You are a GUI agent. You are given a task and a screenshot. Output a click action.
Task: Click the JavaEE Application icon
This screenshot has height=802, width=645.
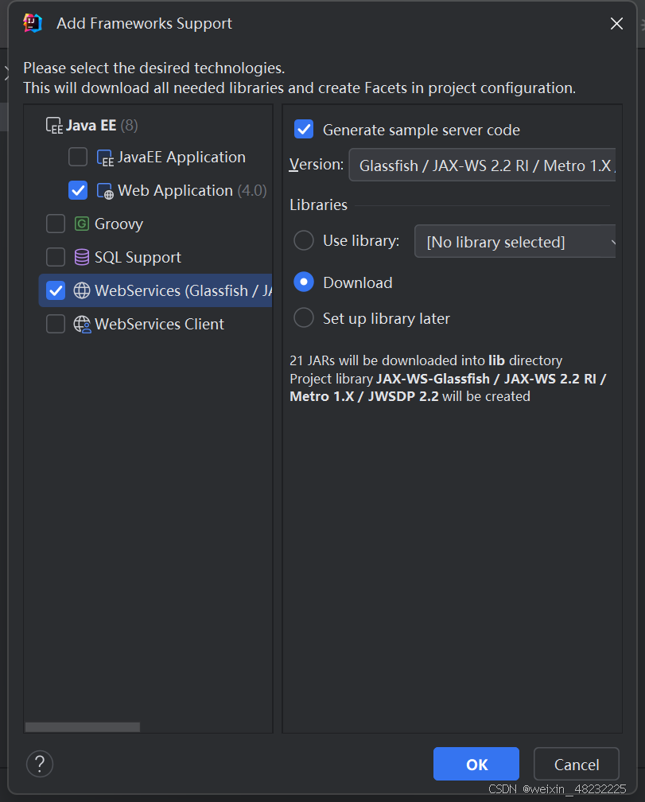click(105, 158)
